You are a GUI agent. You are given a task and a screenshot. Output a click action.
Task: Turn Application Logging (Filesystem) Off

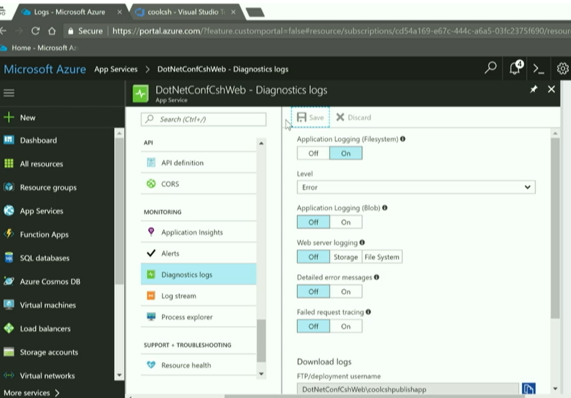313,153
